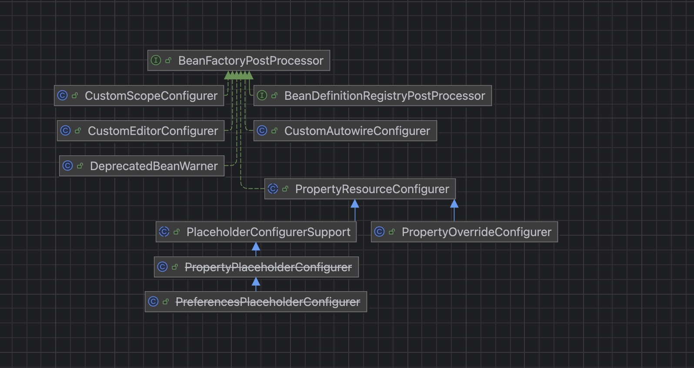Select the DeprecatedBeanWarner node label
This screenshot has height=368, width=694.
point(153,166)
